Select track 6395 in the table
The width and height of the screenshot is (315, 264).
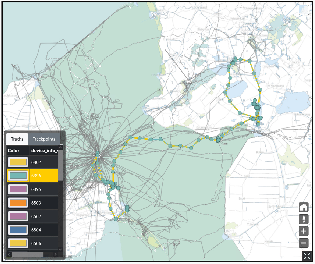tap(44, 189)
